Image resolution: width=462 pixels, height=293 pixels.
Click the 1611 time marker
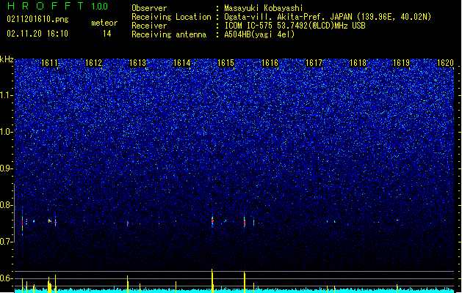(49, 63)
